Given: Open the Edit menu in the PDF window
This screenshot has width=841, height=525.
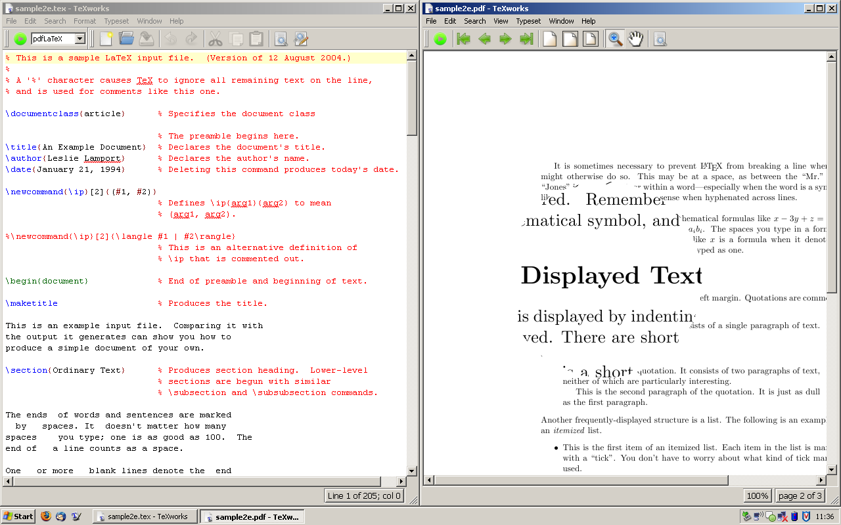Looking at the screenshot, I should [x=450, y=21].
